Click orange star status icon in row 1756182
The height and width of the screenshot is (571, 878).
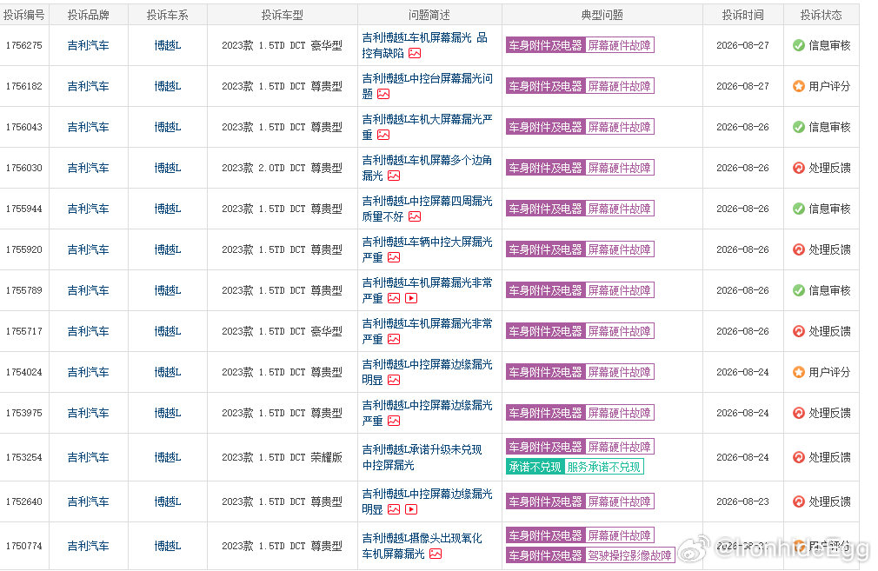[x=799, y=86]
